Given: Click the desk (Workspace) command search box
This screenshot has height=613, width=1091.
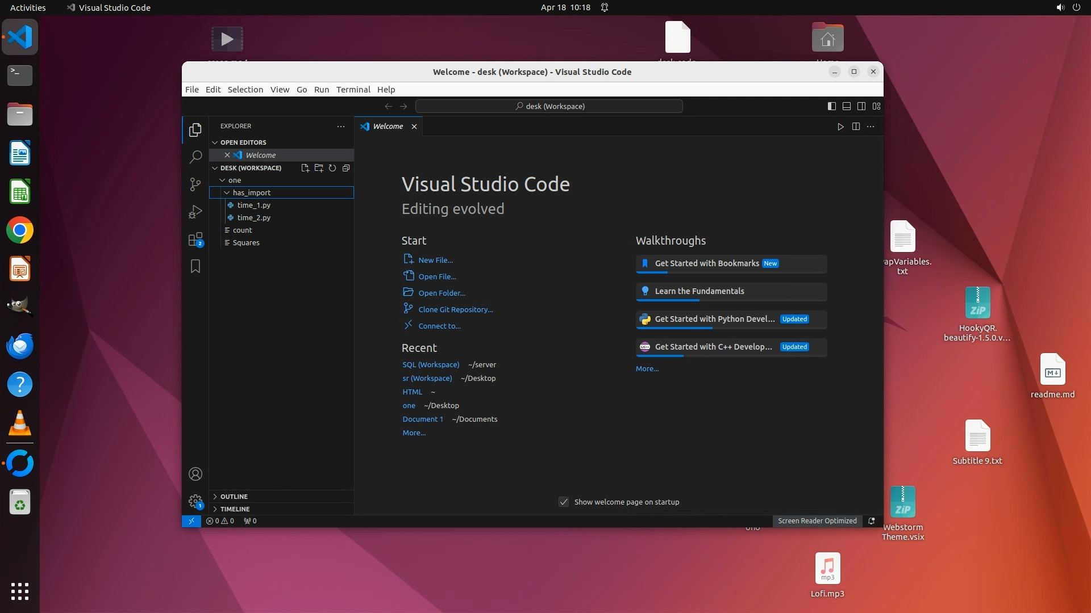Looking at the screenshot, I should (549, 106).
